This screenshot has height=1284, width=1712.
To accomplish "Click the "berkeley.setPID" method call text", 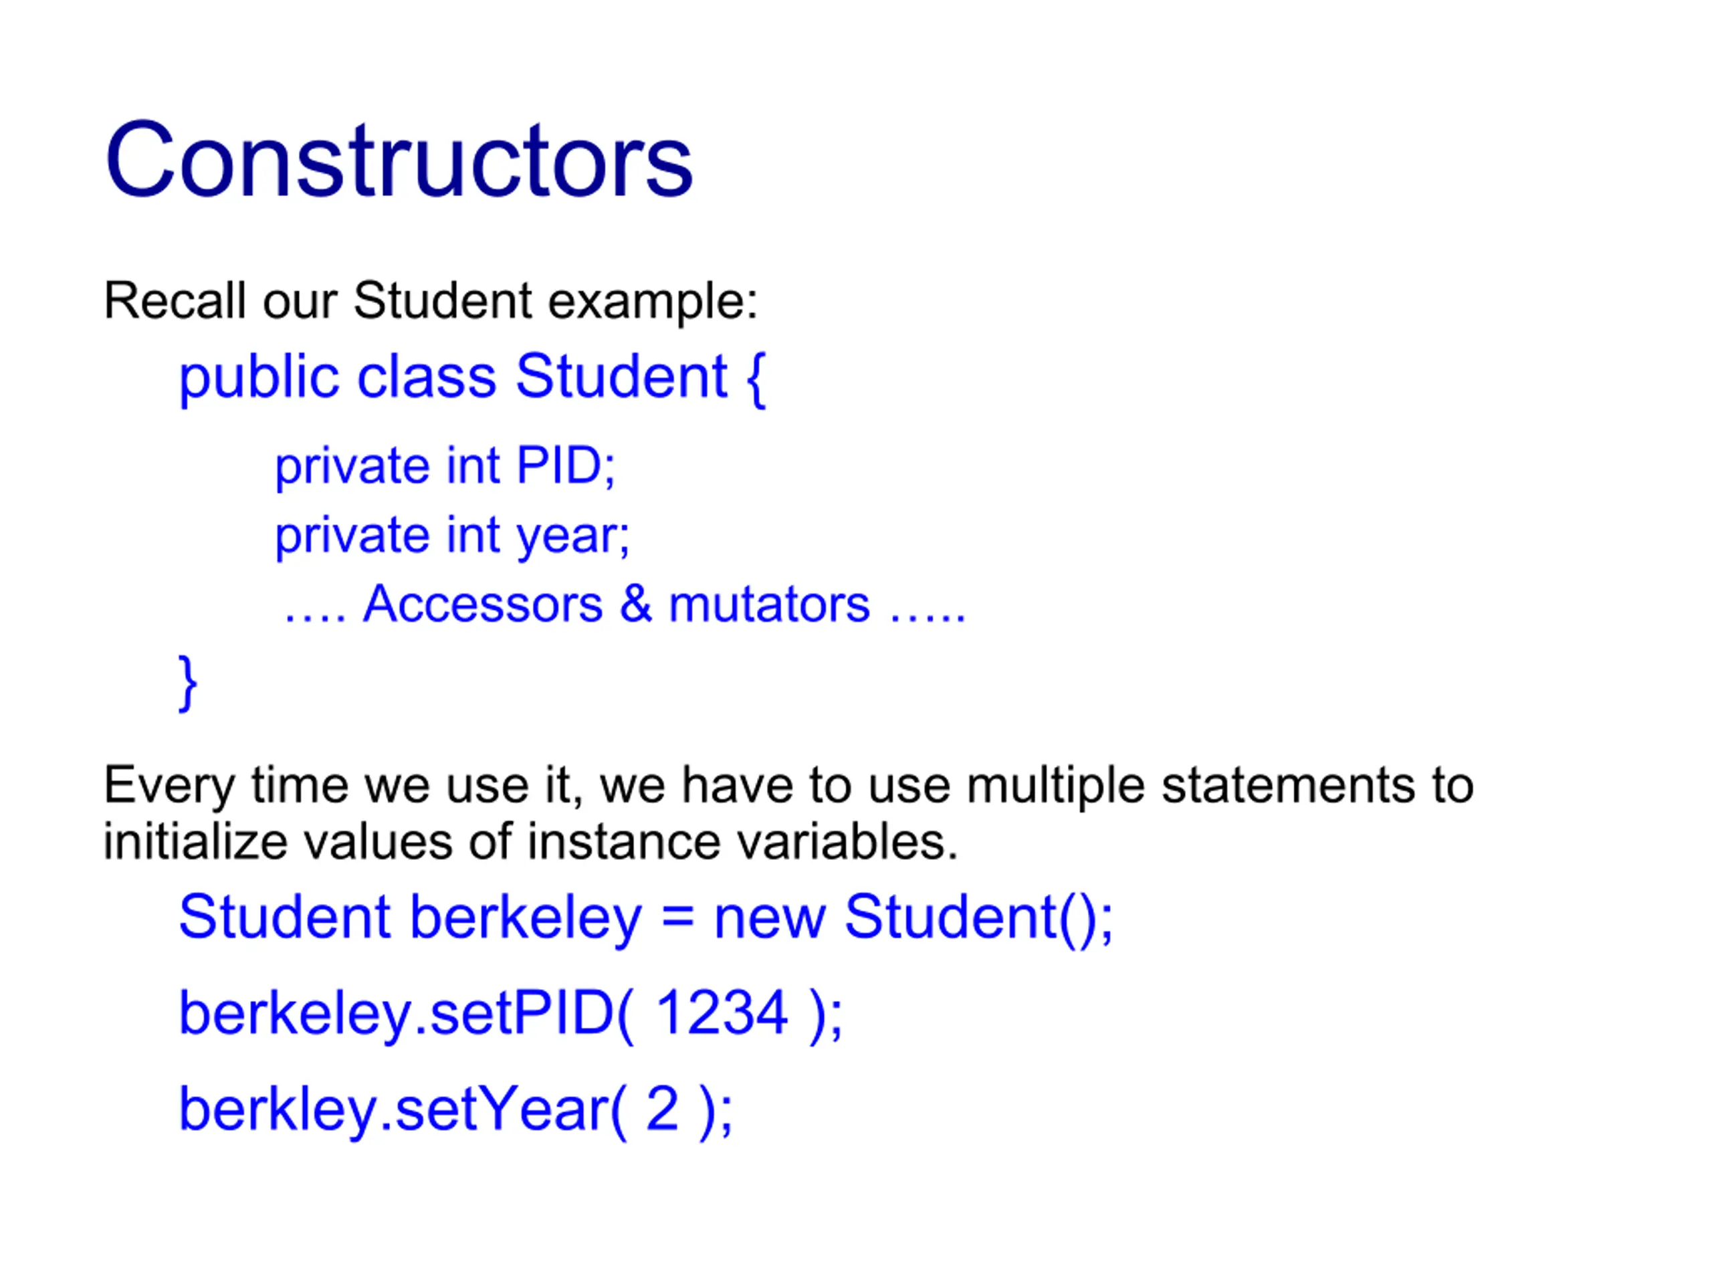I will [397, 1014].
